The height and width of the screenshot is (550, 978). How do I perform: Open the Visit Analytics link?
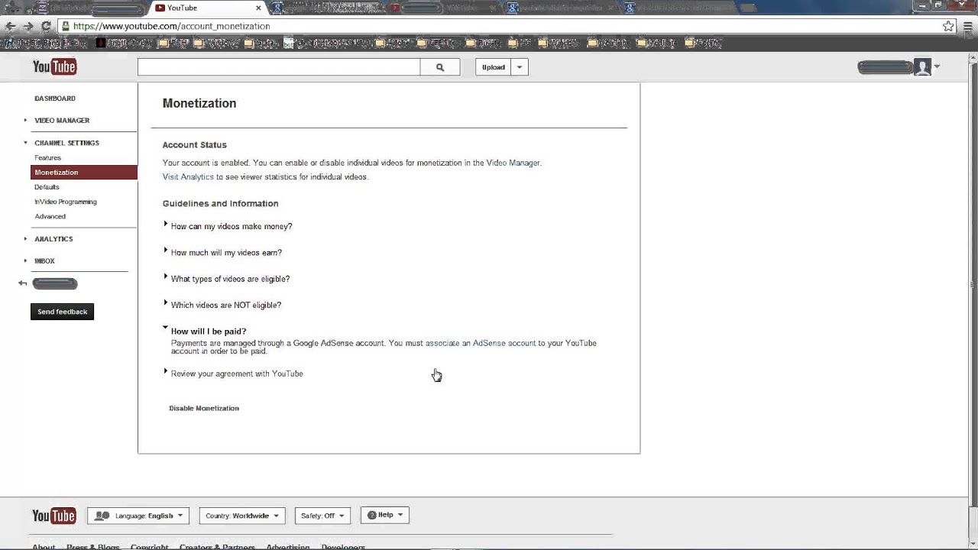188,177
